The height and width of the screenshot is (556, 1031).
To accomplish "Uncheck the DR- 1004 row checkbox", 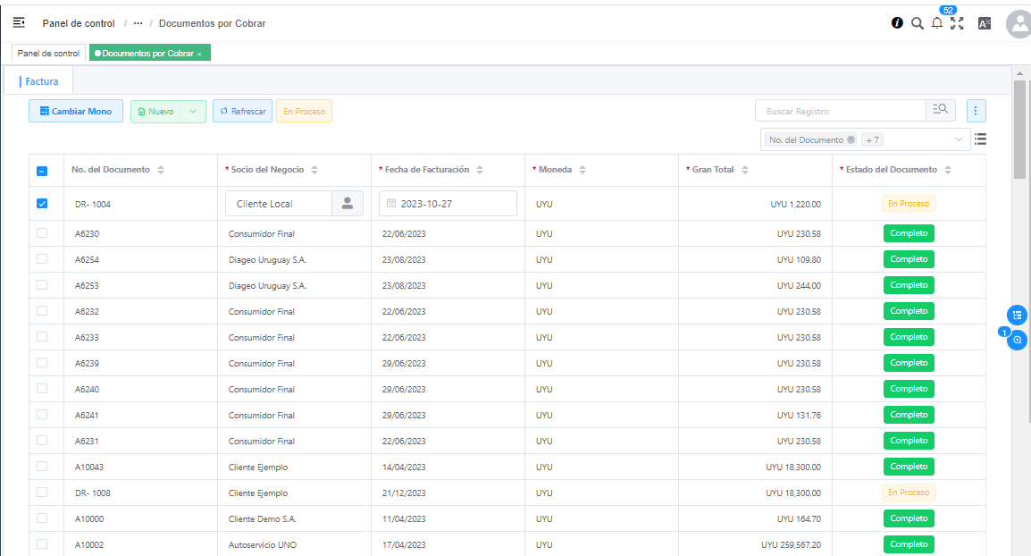I will pos(42,204).
